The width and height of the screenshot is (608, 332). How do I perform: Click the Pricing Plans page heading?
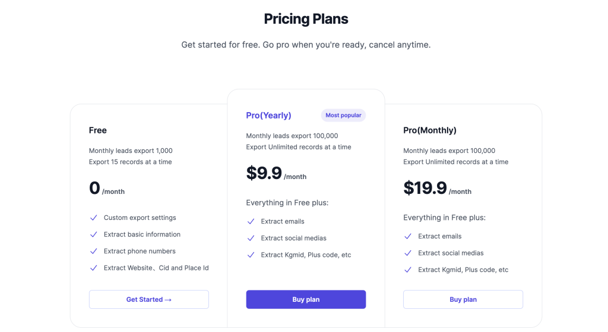(306, 19)
